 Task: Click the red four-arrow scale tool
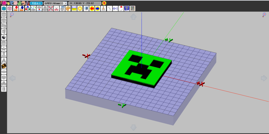coord(51,9)
